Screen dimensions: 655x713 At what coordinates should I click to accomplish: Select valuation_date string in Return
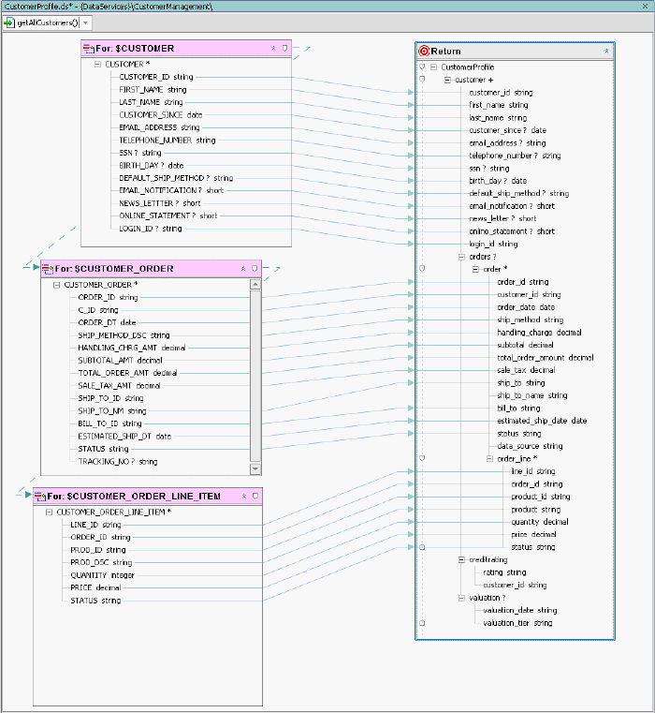click(520, 610)
